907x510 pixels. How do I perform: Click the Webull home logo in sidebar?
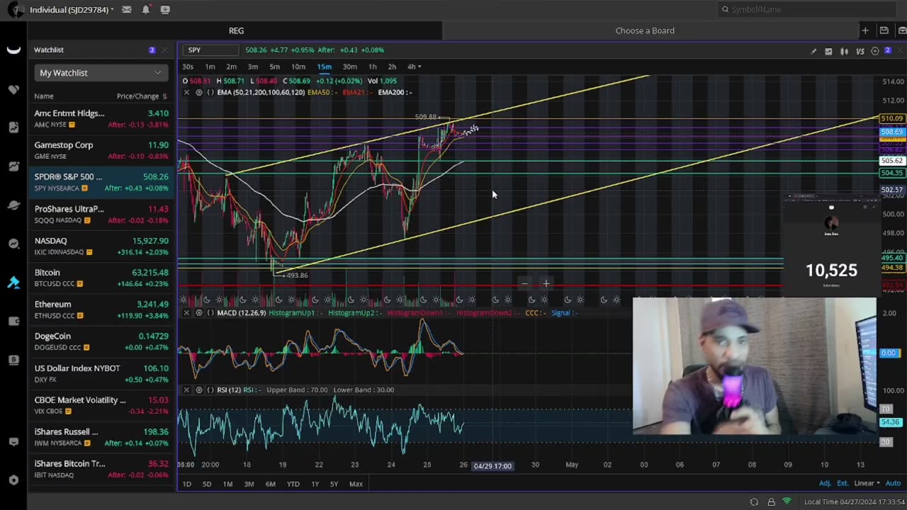(x=13, y=50)
